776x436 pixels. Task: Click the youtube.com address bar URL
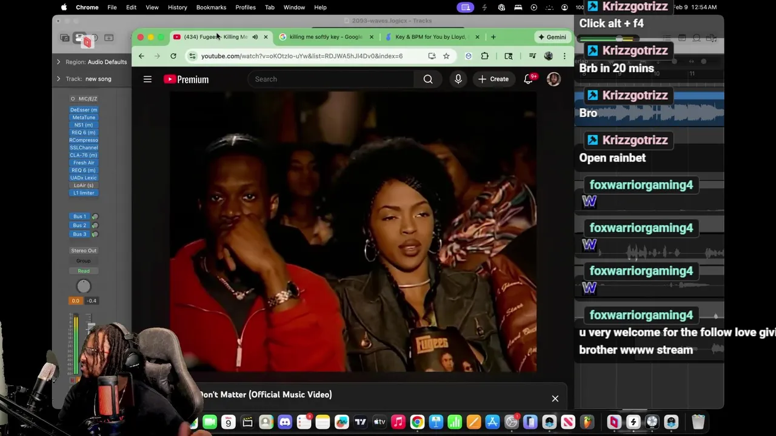tap(302, 56)
